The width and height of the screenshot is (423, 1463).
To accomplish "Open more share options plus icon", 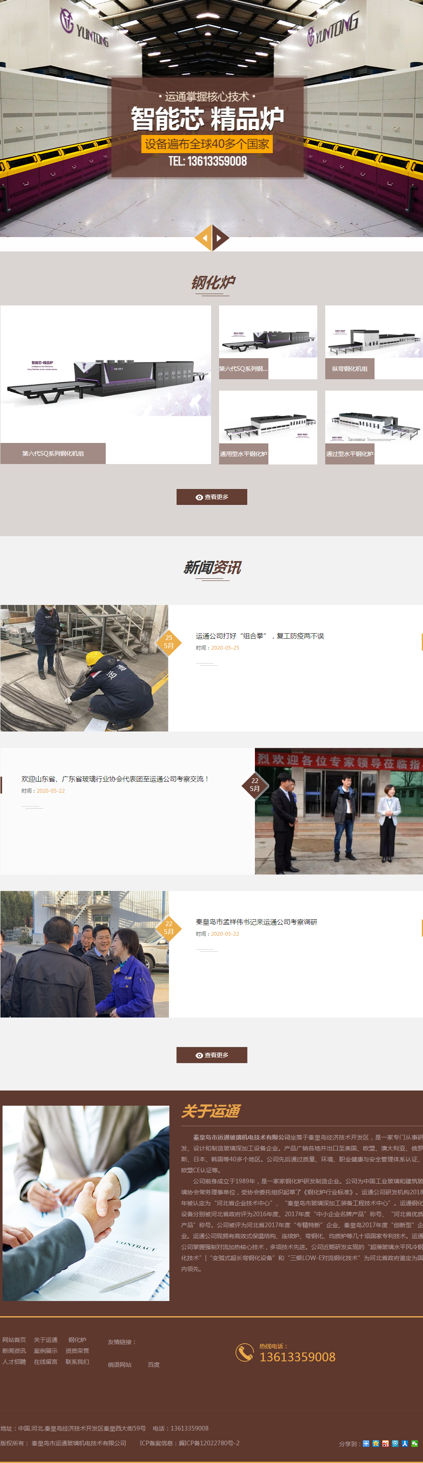I will point(366,1443).
